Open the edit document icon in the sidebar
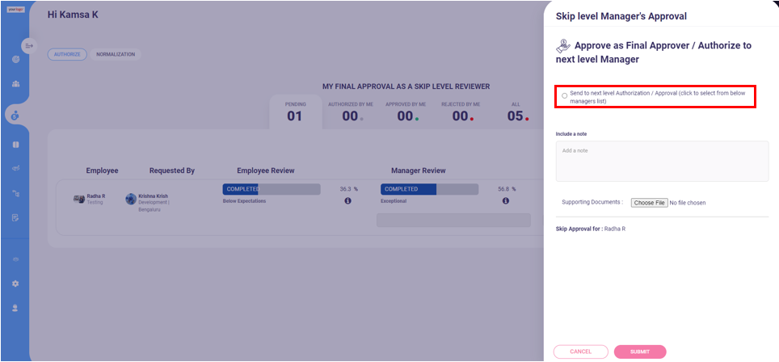 click(x=15, y=217)
